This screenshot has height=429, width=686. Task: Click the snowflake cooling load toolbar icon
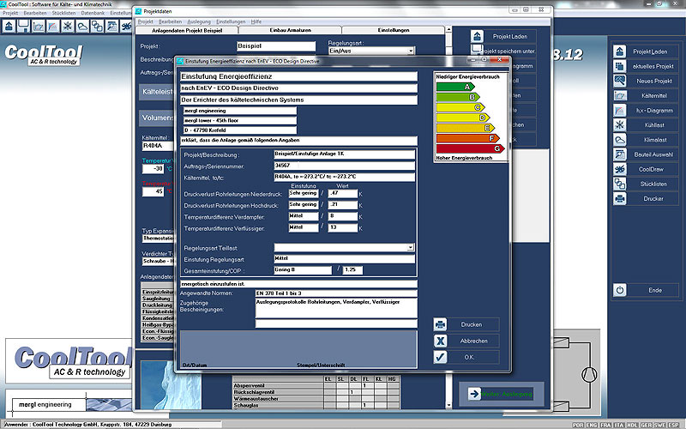click(68, 27)
